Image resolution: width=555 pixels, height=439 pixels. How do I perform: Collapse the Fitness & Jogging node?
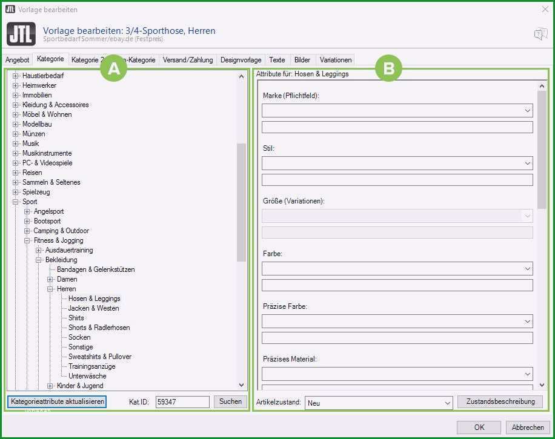click(27, 240)
